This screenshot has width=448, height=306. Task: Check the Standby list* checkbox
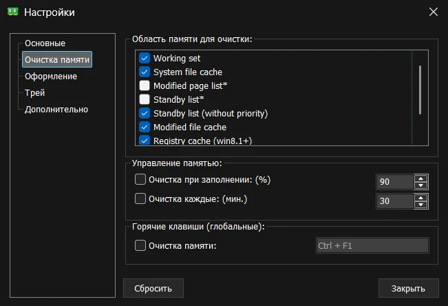145,100
